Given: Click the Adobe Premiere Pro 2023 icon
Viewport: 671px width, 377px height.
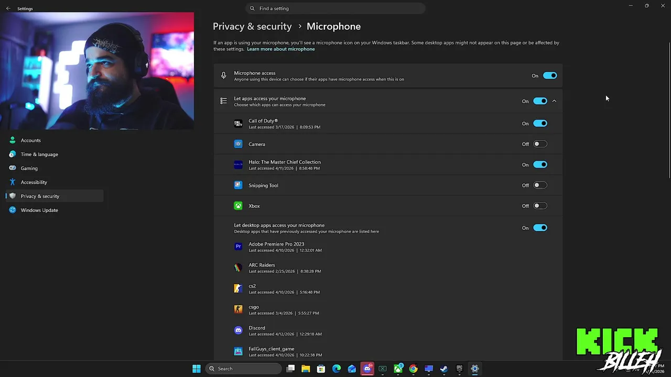Looking at the screenshot, I should (238, 247).
